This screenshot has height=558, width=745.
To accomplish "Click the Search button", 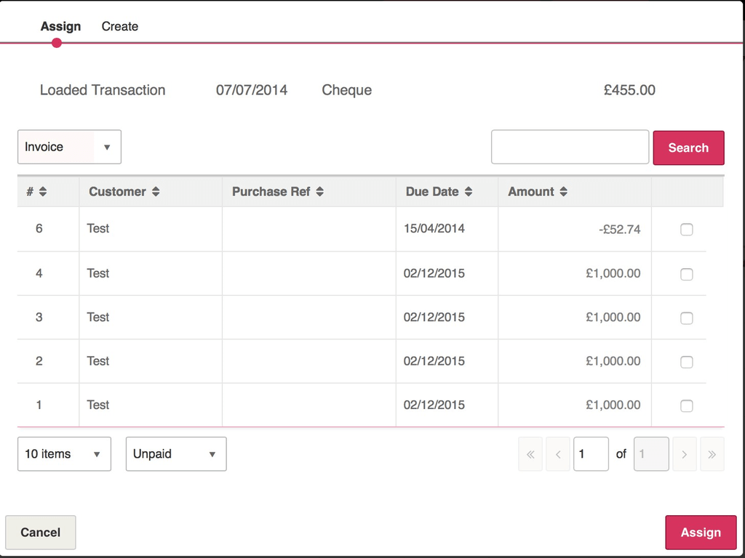I will click(x=688, y=147).
